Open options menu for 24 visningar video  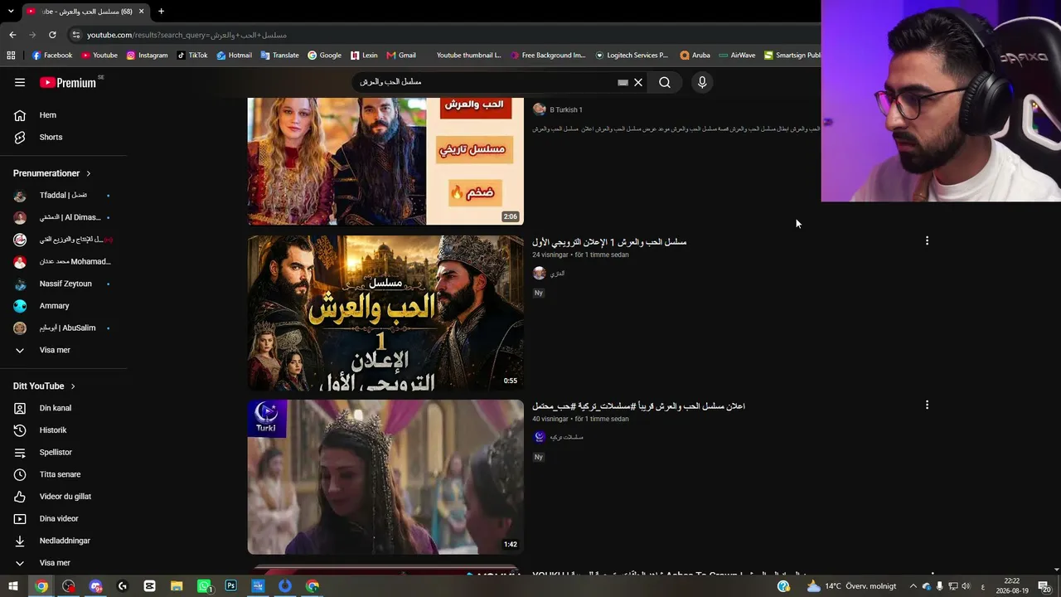(x=927, y=240)
